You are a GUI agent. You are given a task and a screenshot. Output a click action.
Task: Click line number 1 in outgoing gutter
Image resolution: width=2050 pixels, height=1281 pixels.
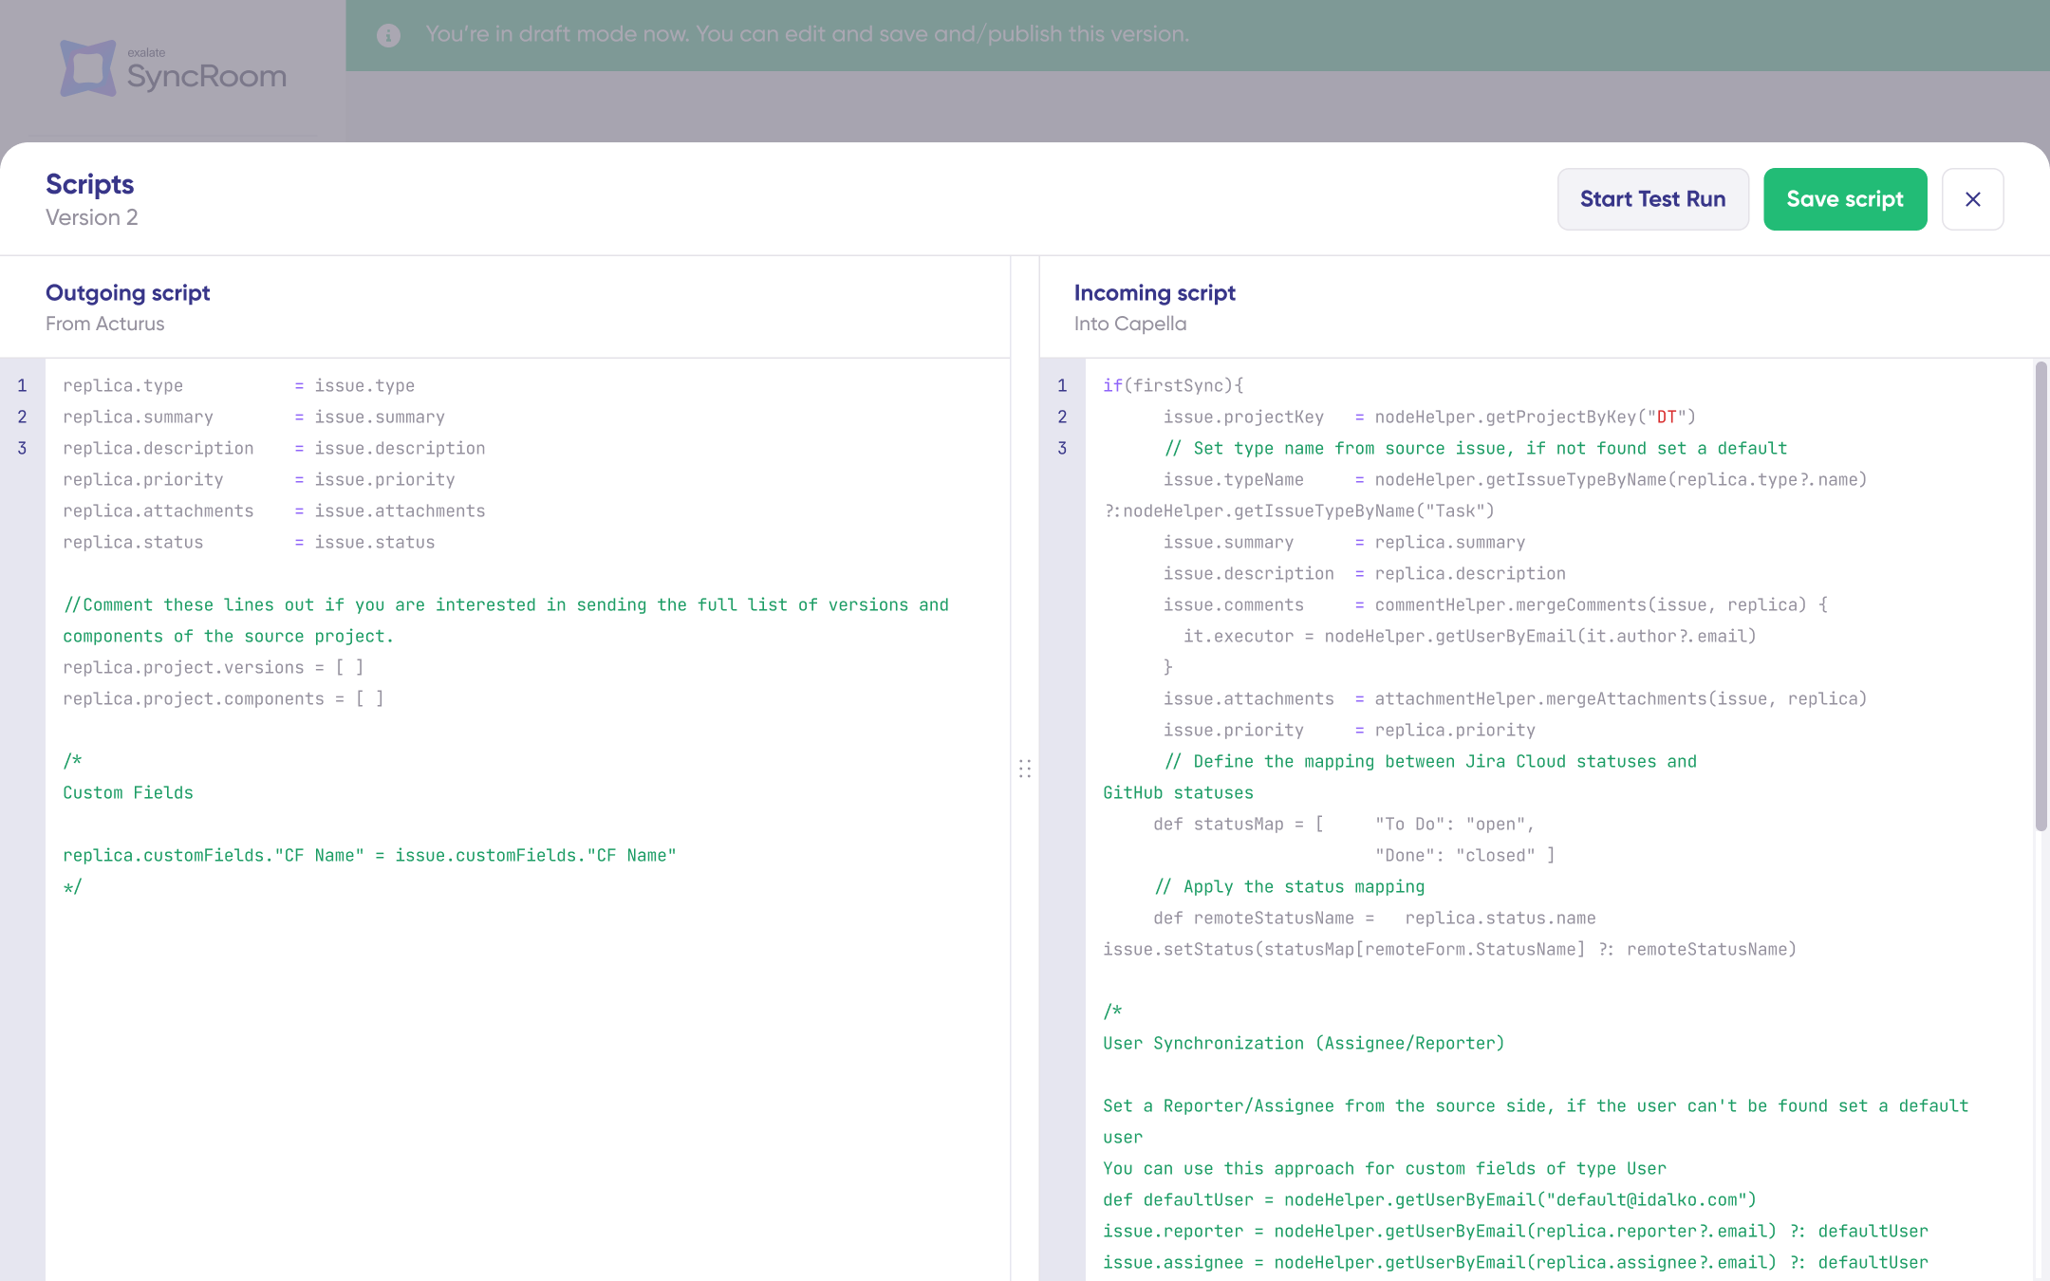(22, 385)
